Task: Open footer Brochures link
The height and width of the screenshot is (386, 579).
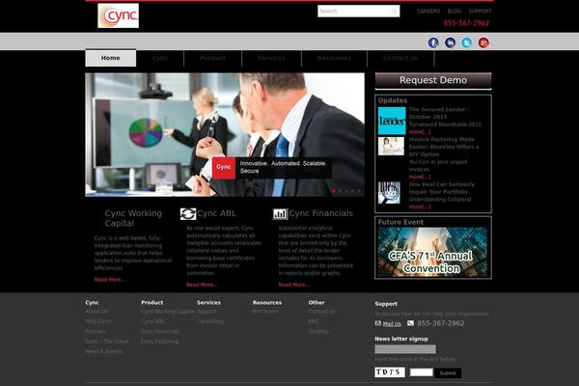Action: click(x=265, y=312)
